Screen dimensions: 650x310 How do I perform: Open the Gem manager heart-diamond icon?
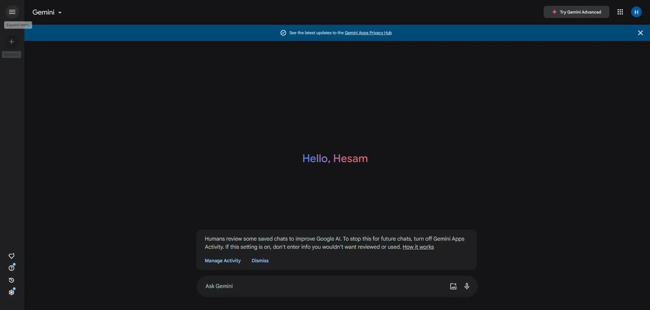tap(12, 256)
